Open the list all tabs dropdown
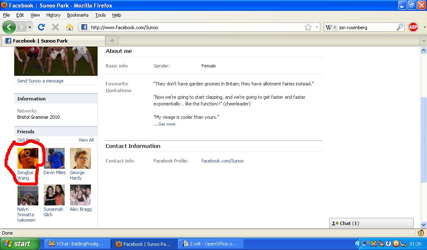 click(x=423, y=41)
